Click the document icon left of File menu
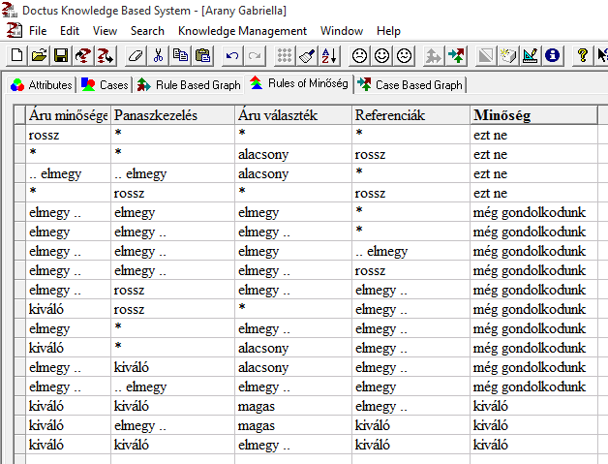Screen dimensions: 608x464 [x=14, y=30]
